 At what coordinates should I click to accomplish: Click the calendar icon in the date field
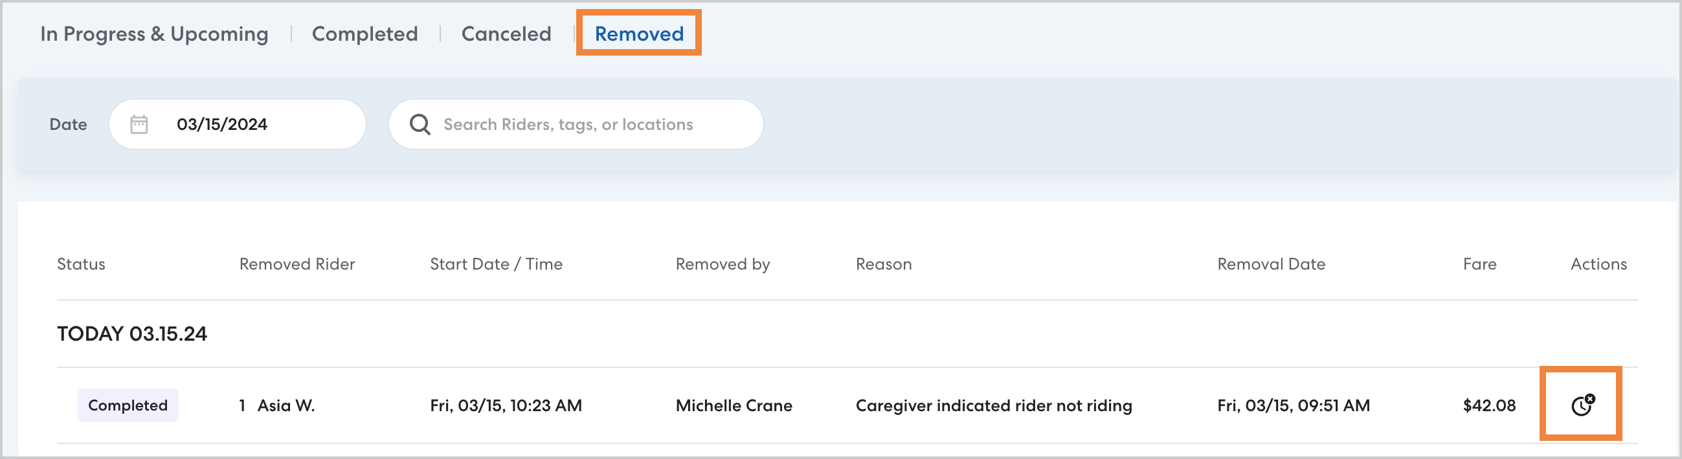(x=139, y=124)
